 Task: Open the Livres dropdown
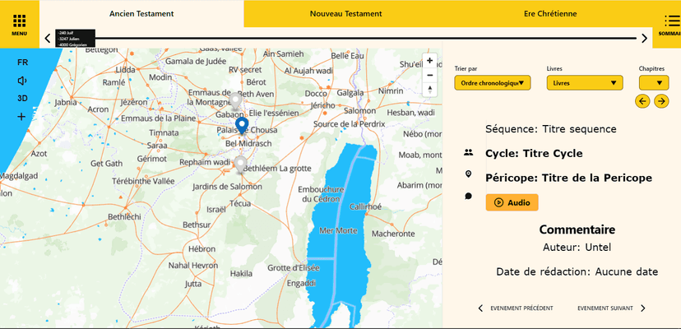(585, 83)
